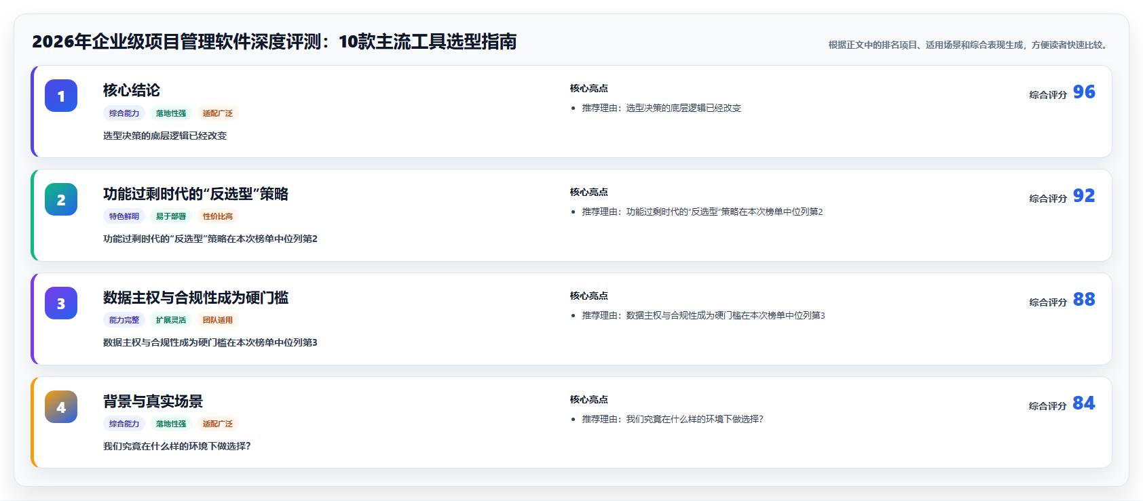The width and height of the screenshot is (1143, 501).
Task: Select 适配广泛 tag in 核心结论 card
Action: [x=218, y=113]
